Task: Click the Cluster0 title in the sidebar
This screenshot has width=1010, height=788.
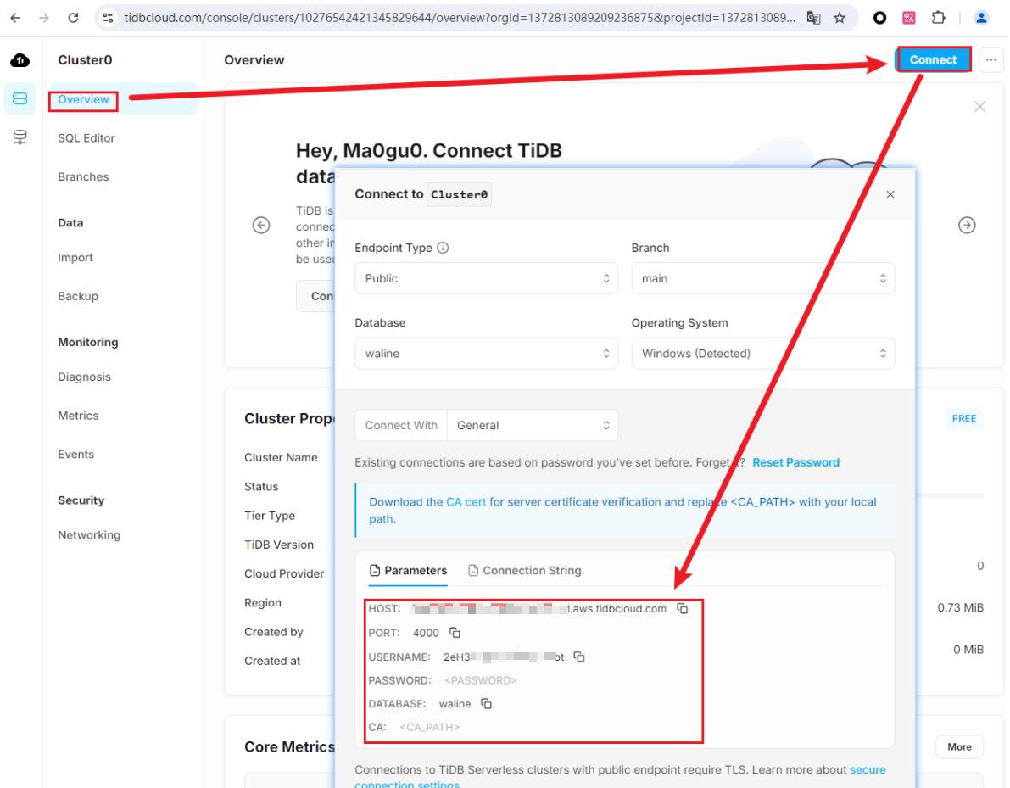Action: tap(85, 60)
